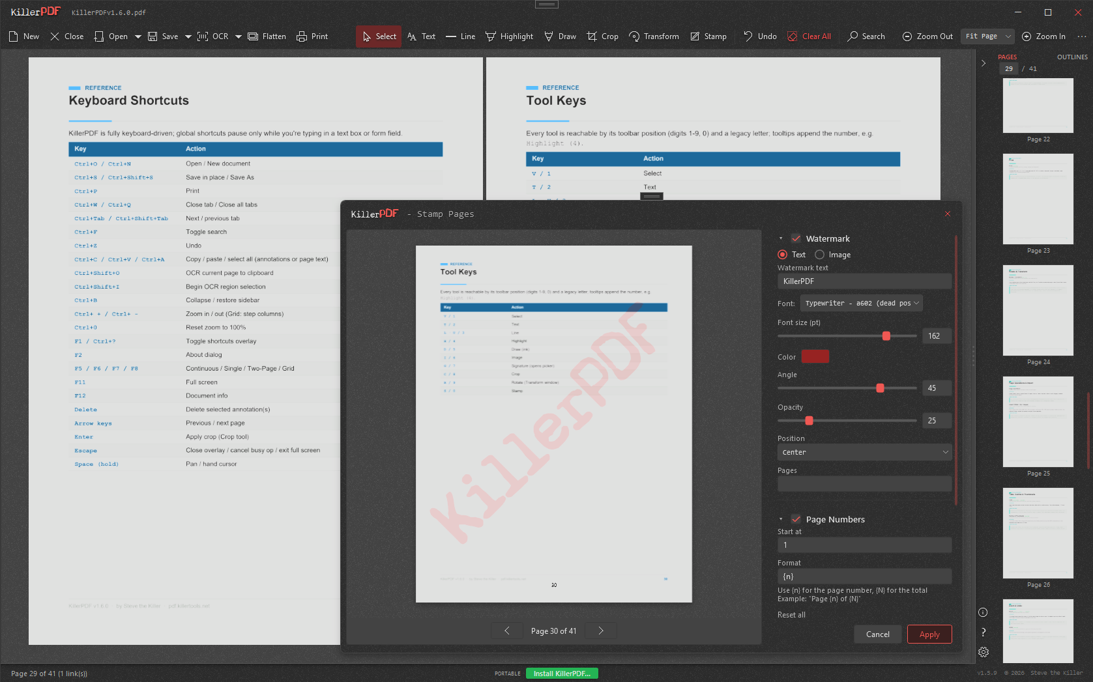Expand the Save options arrow
The height and width of the screenshot is (682, 1093).
coord(188,36)
